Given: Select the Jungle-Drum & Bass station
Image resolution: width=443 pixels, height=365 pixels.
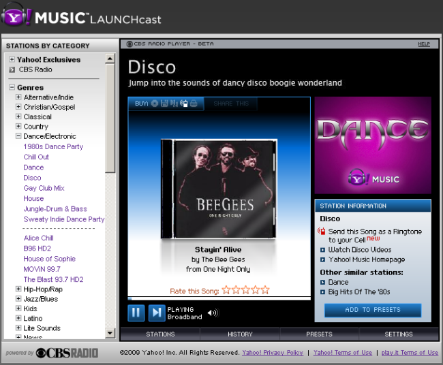Looking at the screenshot, I should point(55,209).
